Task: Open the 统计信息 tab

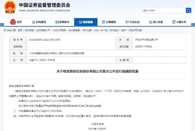Action: click(156, 22)
